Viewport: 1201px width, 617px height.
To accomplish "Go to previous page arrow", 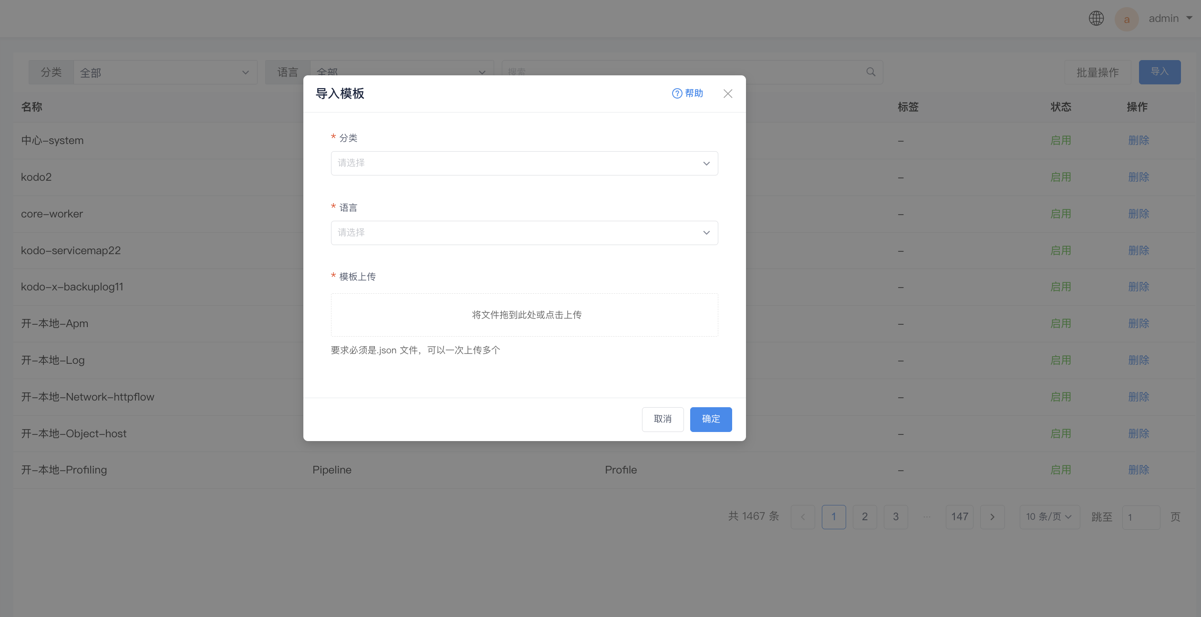I will [x=803, y=517].
